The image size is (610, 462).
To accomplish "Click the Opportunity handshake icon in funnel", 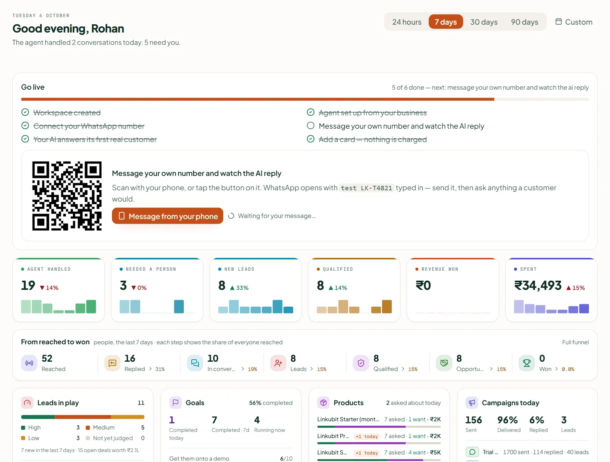I will click(444, 363).
